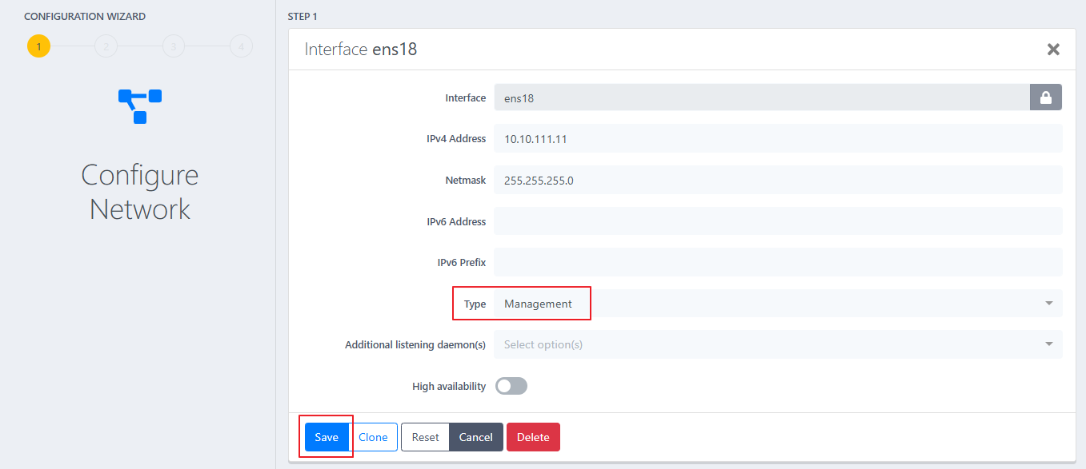Close the Interface ens18 panel
Screen dimensions: 1086x469
click(1053, 50)
